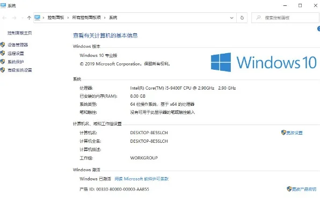Click help icon at right edge
Image resolution: width=320 pixels, height=219 pixels.
click(318, 29)
